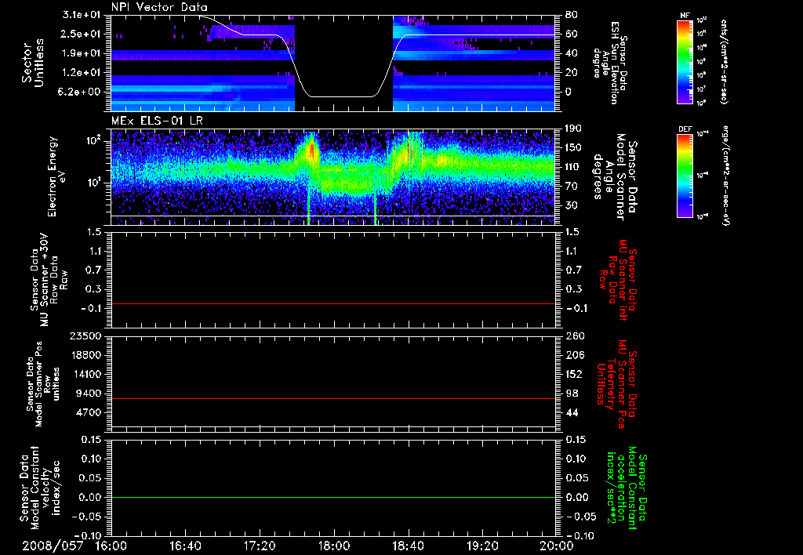Screen dimensions: 803x555
Task: Click the NF color scale bar
Action: tap(684, 62)
